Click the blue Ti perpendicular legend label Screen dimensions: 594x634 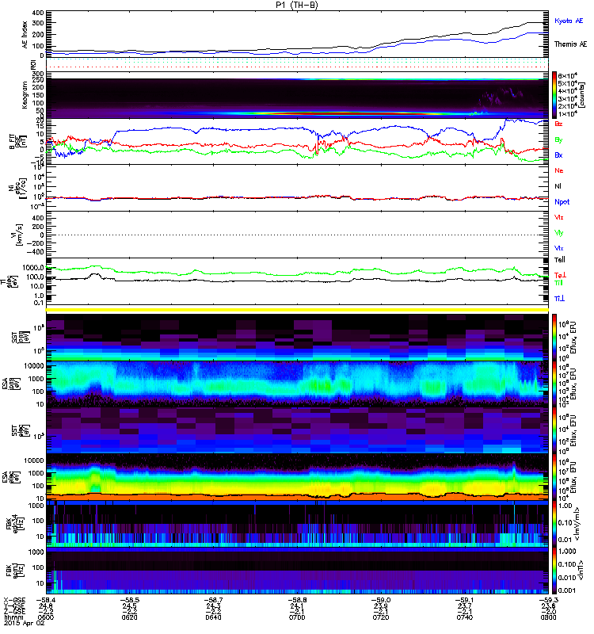[x=559, y=299]
